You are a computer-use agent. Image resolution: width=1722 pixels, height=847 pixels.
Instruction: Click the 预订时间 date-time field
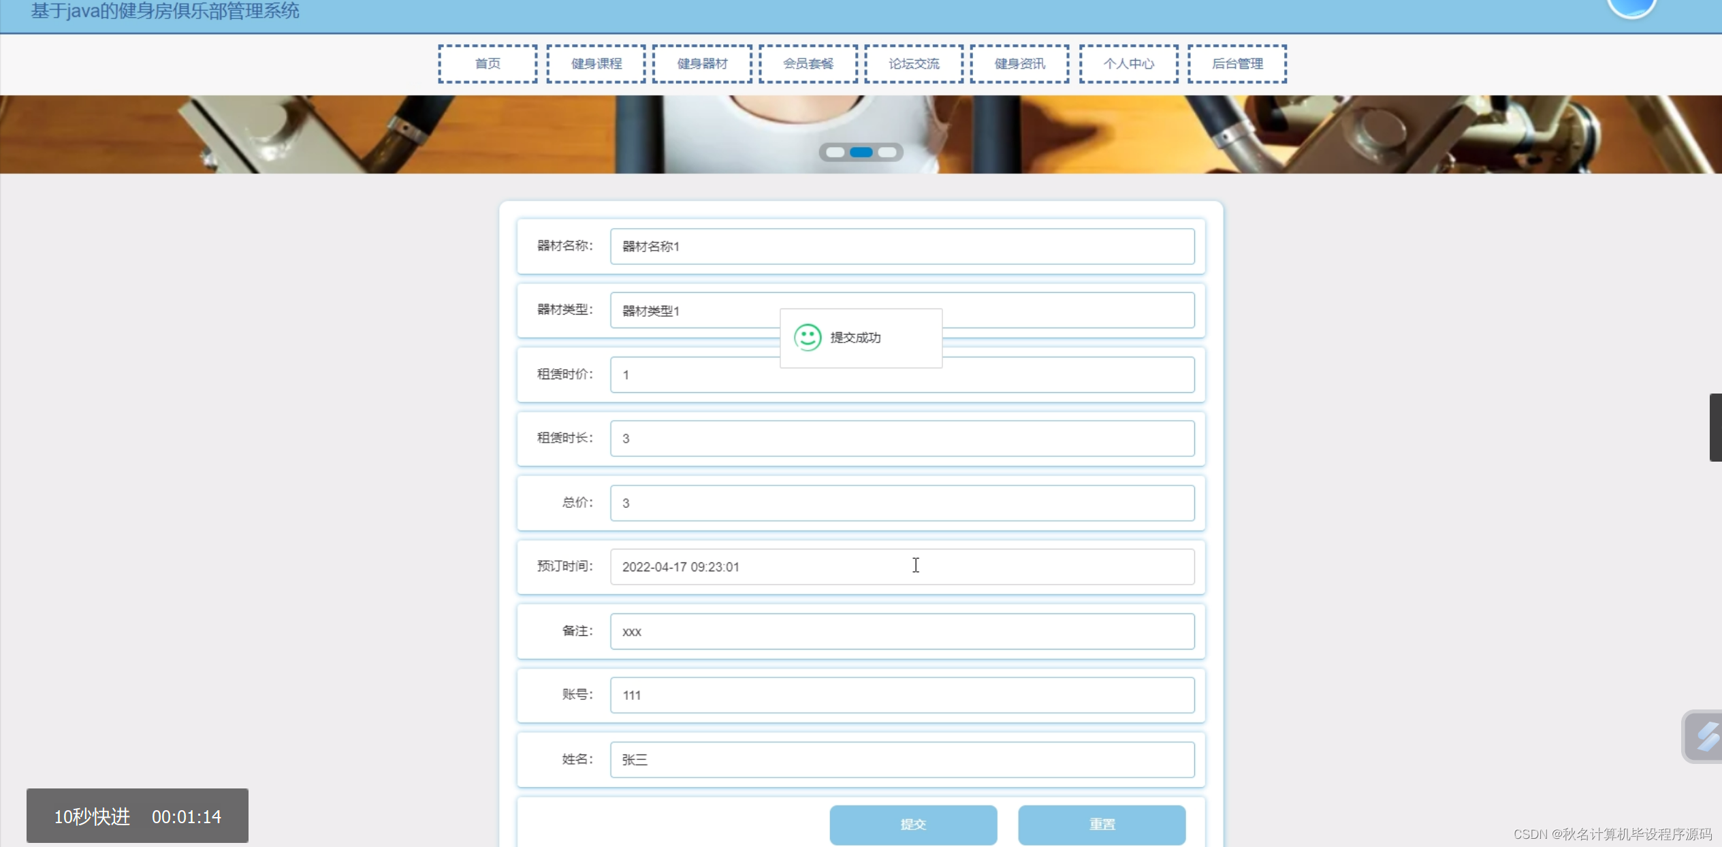[x=902, y=566]
